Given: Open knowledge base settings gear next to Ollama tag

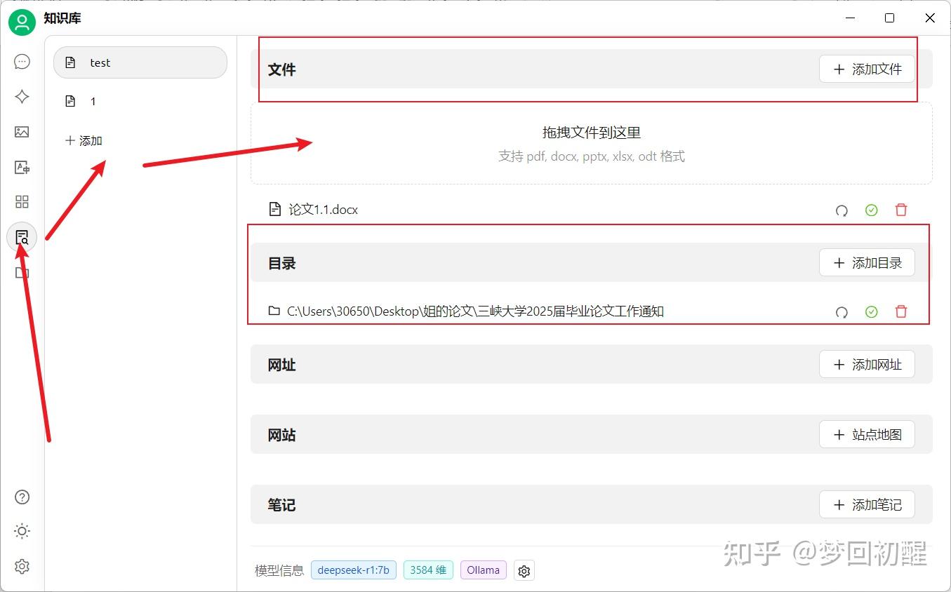Looking at the screenshot, I should click(524, 570).
